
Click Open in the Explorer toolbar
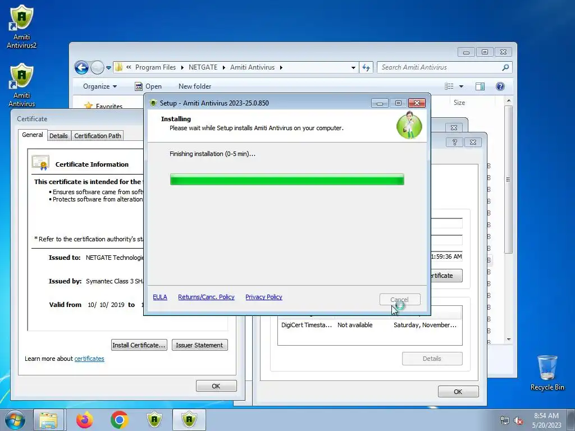coord(148,86)
